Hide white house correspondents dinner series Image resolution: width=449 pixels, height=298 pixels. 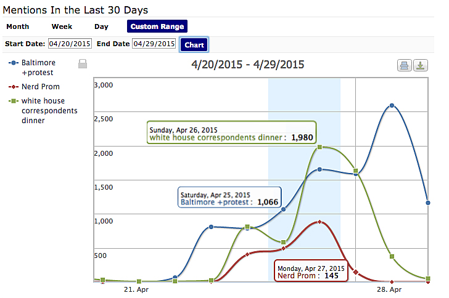(x=49, y=111)
